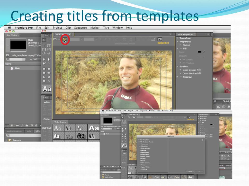Select the Pen tool in large screenshot
This screenshot has width=249, height=186.
[44, 59]
